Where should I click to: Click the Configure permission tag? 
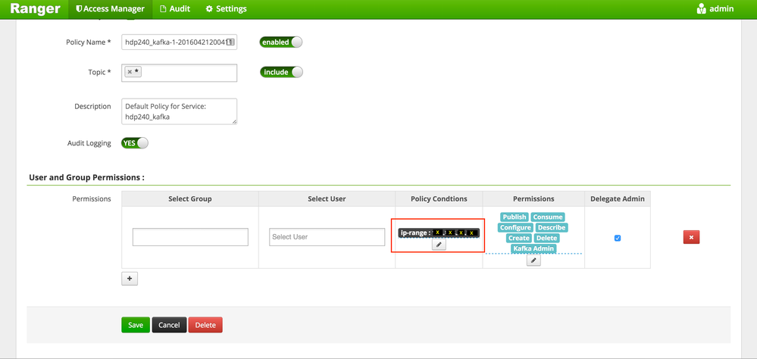pos(515,227)
